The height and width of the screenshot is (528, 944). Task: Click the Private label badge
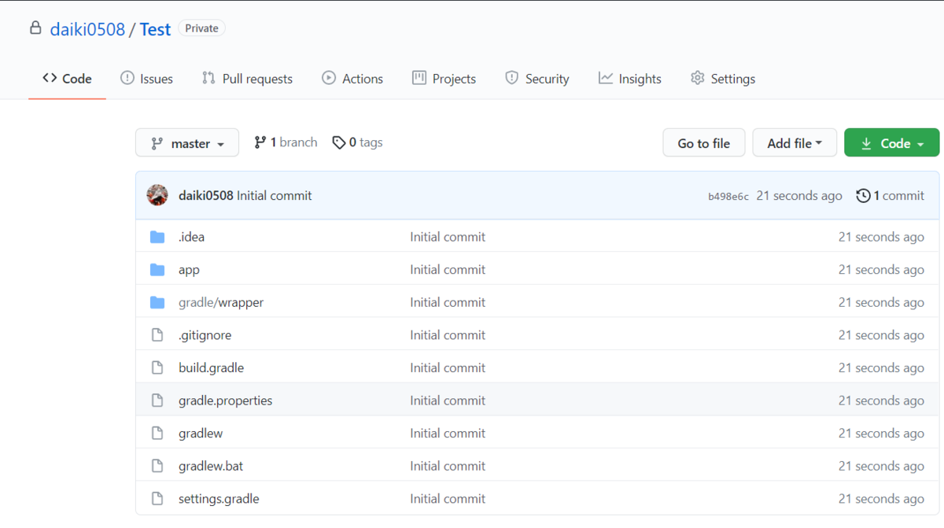[x=202, y=28]
